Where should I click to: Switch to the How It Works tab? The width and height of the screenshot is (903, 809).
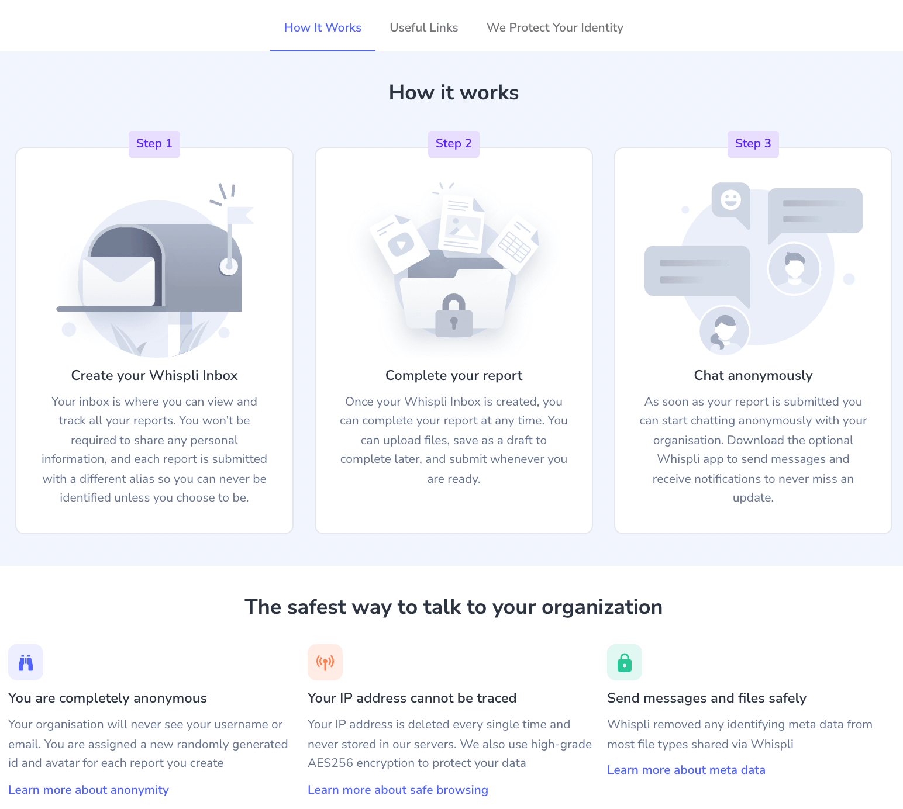[323, 27]
